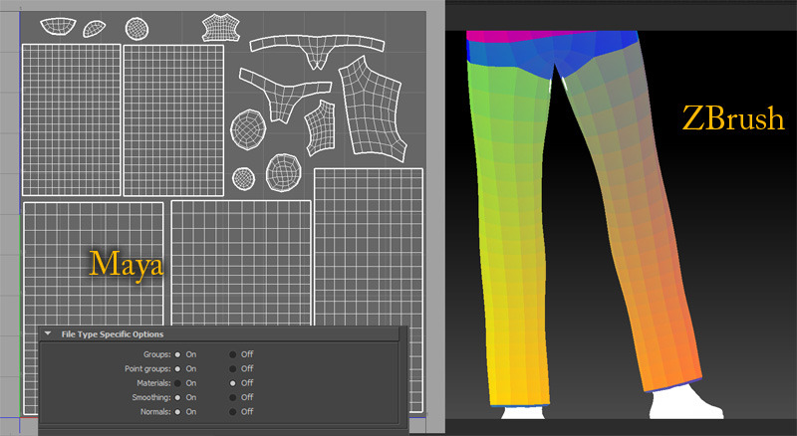Select the shirt-shaped UV shell at top
Image resolution: width=797 pixels, height=436 pixels.
[x=220, y=28]
